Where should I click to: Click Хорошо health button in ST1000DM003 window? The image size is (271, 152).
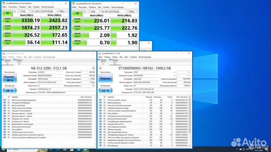(x=105, y=78)
